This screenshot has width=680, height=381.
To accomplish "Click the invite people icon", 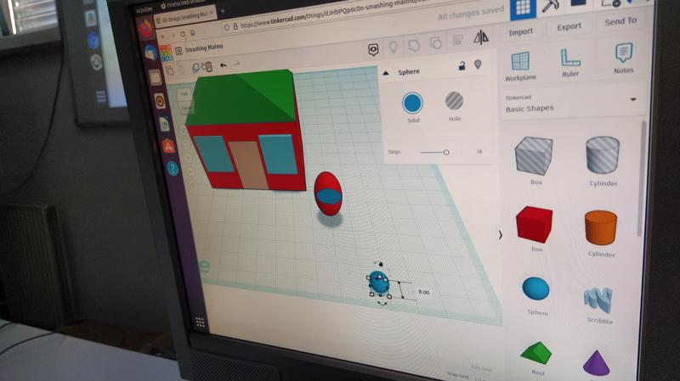I will (x=610, y=3).
